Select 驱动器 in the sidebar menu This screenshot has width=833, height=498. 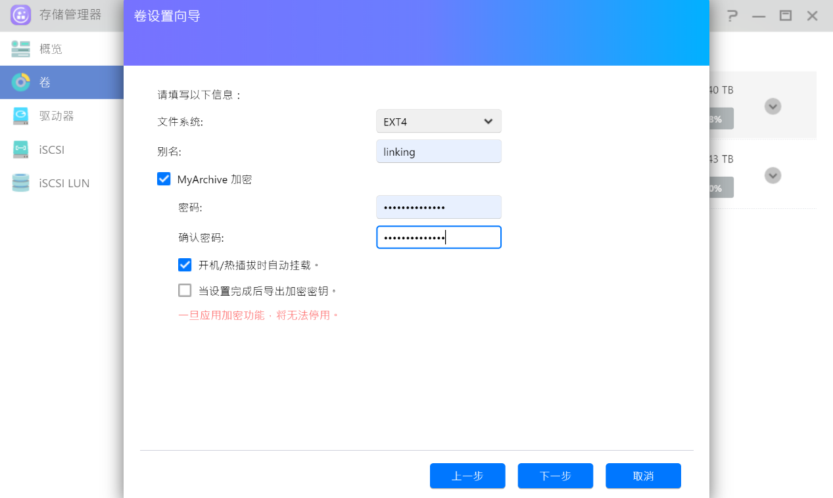57,116
